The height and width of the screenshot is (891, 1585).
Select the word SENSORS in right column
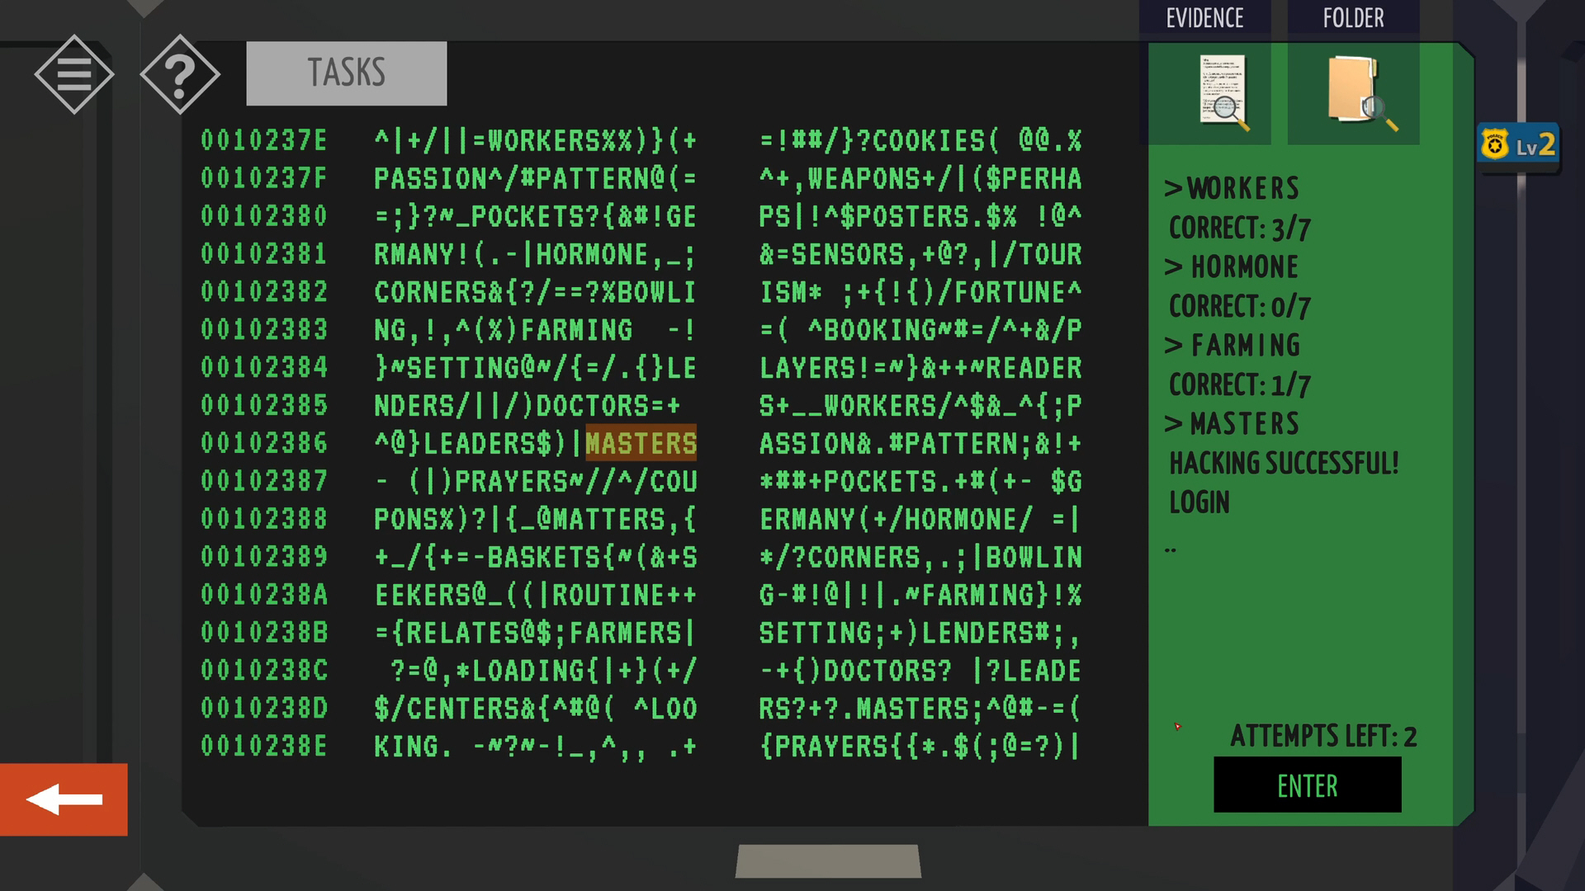848,255
